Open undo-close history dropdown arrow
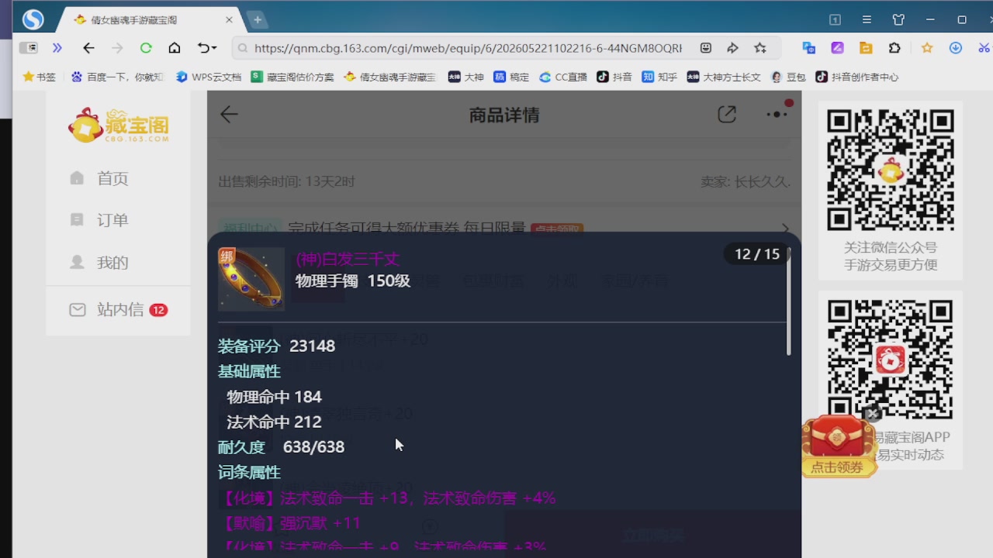 (x=214, y=48)
